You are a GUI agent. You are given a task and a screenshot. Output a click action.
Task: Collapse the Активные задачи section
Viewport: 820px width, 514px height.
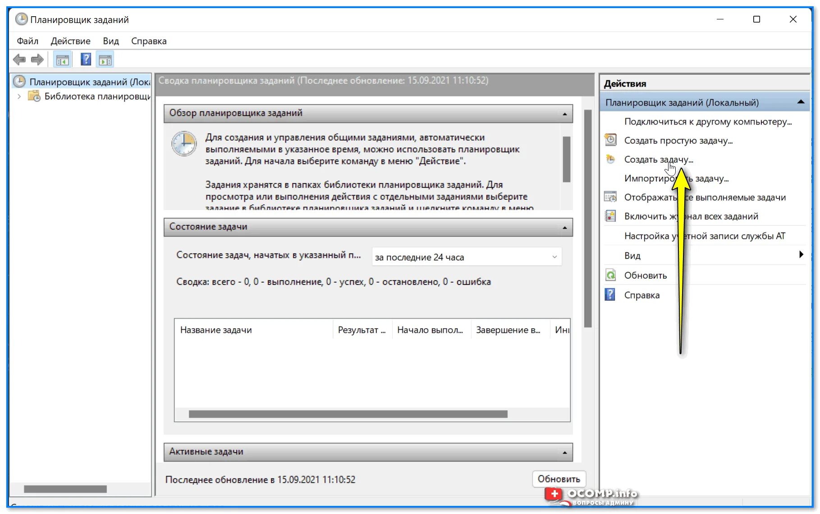[565, 452]
